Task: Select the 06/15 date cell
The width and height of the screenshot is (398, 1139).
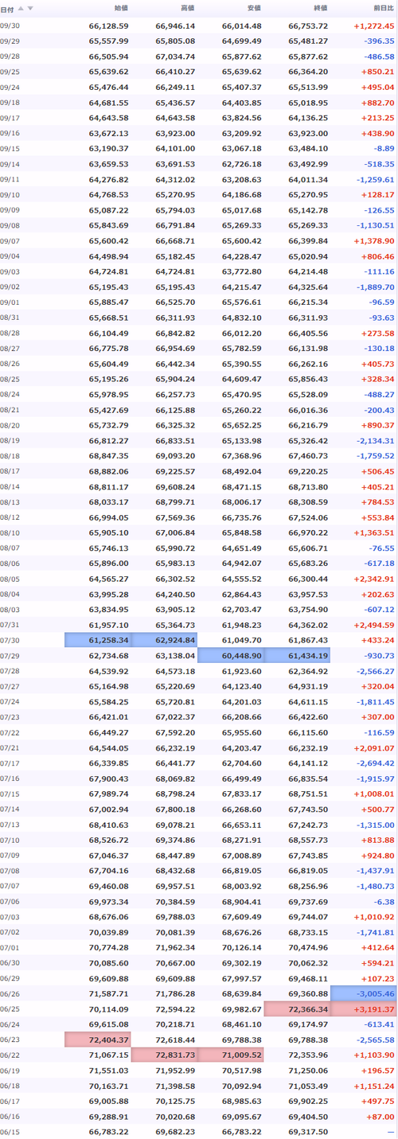Action: [10, 1131]
